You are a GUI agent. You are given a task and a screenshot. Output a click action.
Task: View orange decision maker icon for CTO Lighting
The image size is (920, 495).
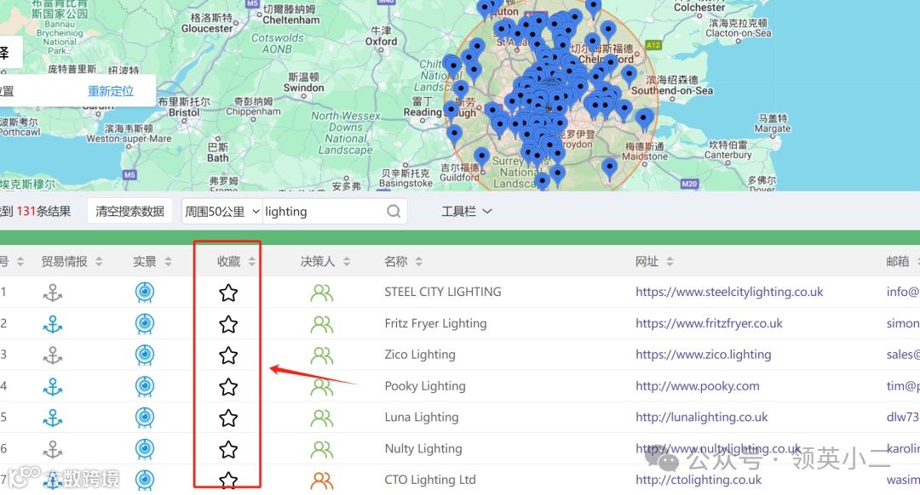321,481
